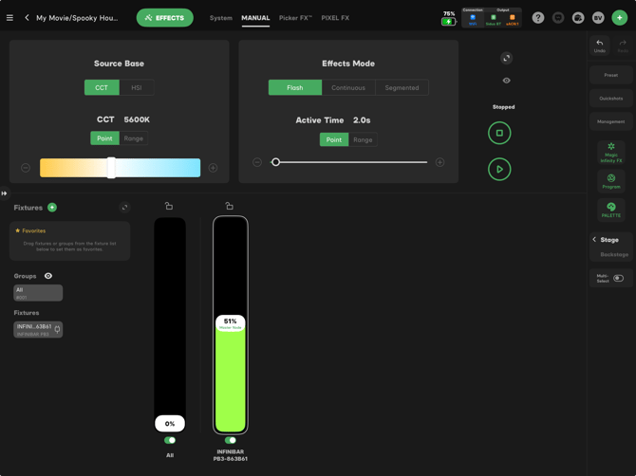This screenshot has width=636, height=476.
Task: Select CCT as source base
Action: [x=102, y=87]
